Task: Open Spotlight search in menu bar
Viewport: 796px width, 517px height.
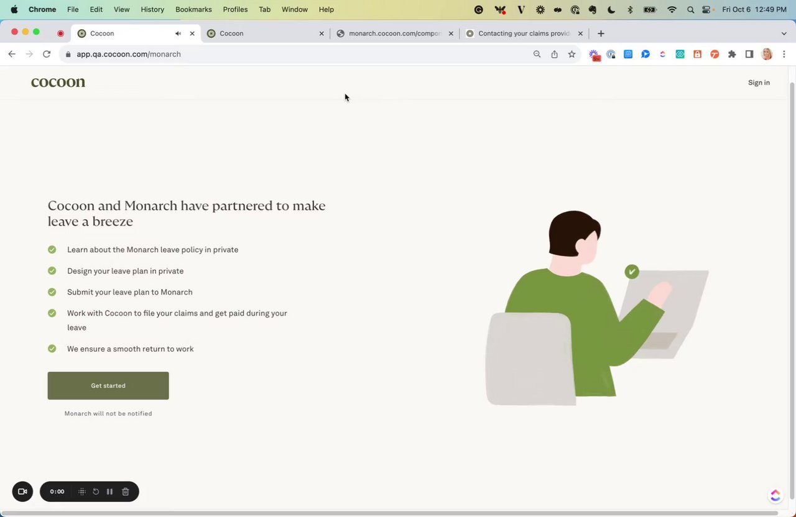Action: pyautogui.click(x=691, y=9)
